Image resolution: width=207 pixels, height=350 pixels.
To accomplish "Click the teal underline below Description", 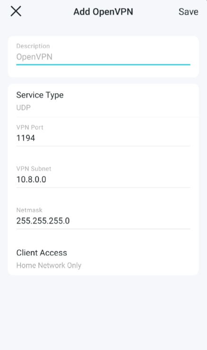I will tap(103, 65).
